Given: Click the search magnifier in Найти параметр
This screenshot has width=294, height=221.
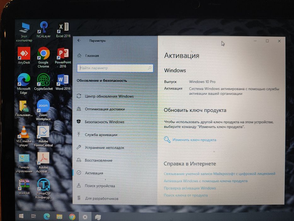Looking at the screenshot, I should coord(150,68).
